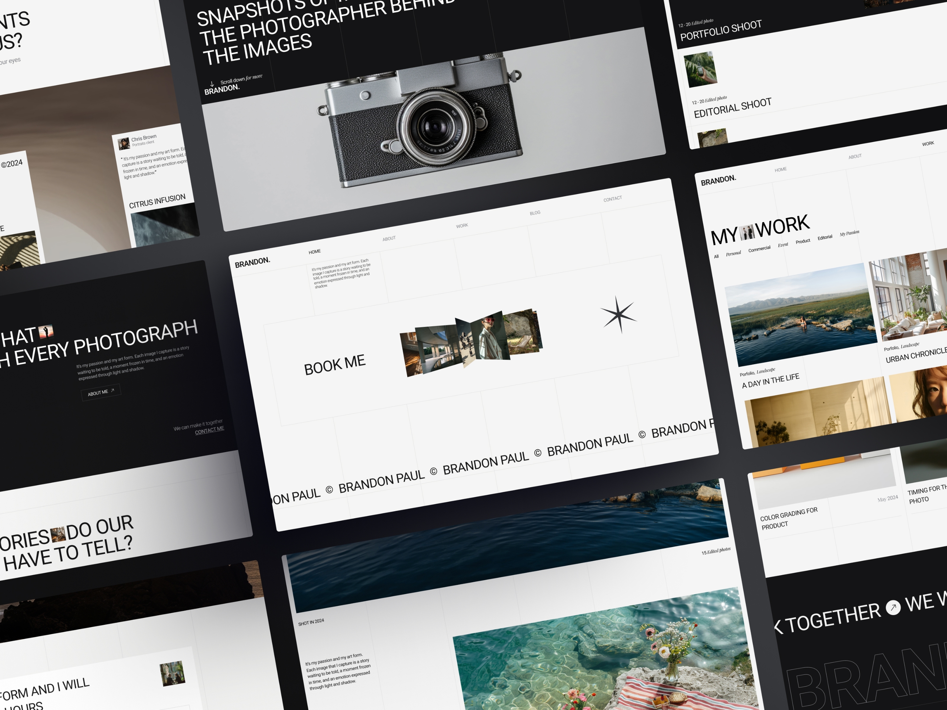Open the ABOUT menu item in center page
The image size is (947, 710).
(389, 238)
